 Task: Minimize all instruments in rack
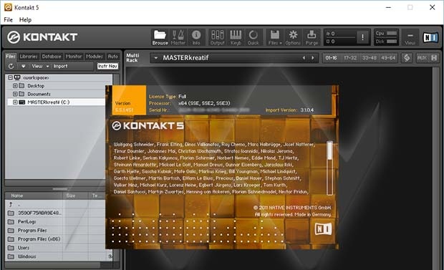coord(434,58)
